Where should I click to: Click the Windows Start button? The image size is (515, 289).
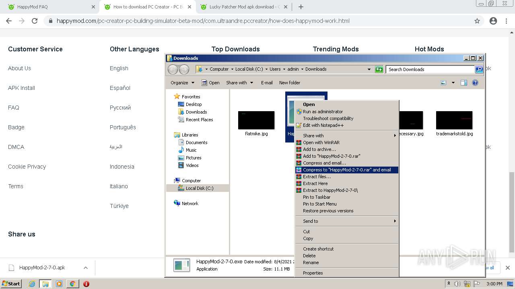(11, 283)
